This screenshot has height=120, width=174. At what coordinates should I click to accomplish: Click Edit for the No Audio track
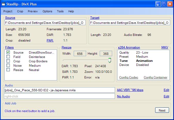(x=167, y=96)
